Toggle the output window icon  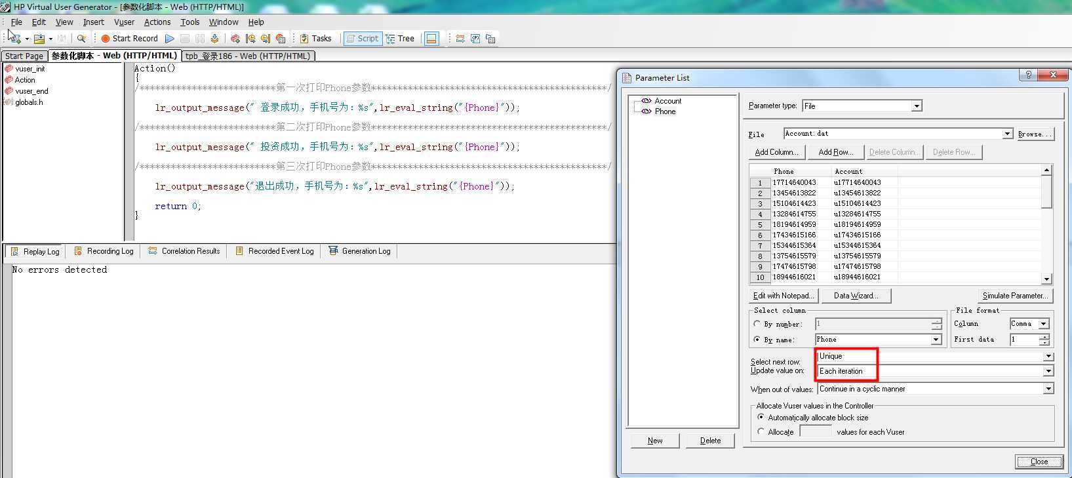click(x=431, y=39)
